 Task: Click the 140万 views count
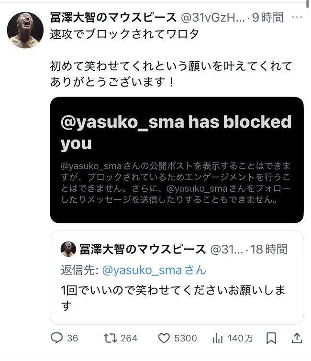coord(241,339)
